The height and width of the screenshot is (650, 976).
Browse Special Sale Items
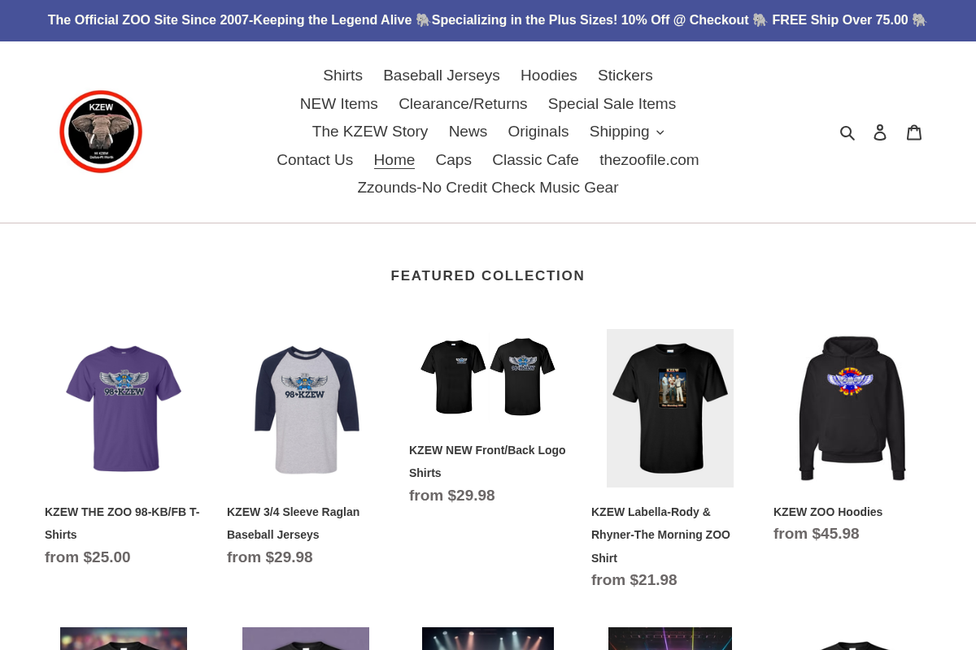pyautogui.click(x=612, y=104)
